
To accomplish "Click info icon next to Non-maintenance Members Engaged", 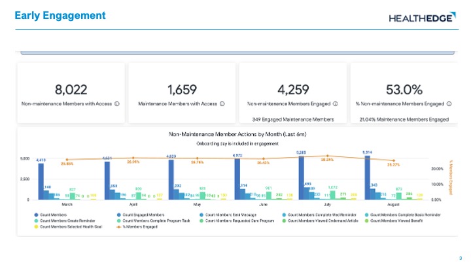I will point(334,103).
